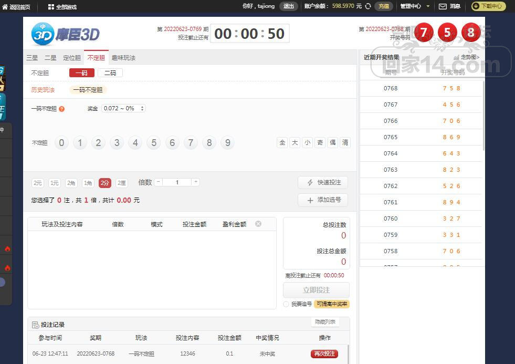Viewport: 515px width, 364px height.
Task: Switch to the 定位胆 tab
Action: pos(72,58)
